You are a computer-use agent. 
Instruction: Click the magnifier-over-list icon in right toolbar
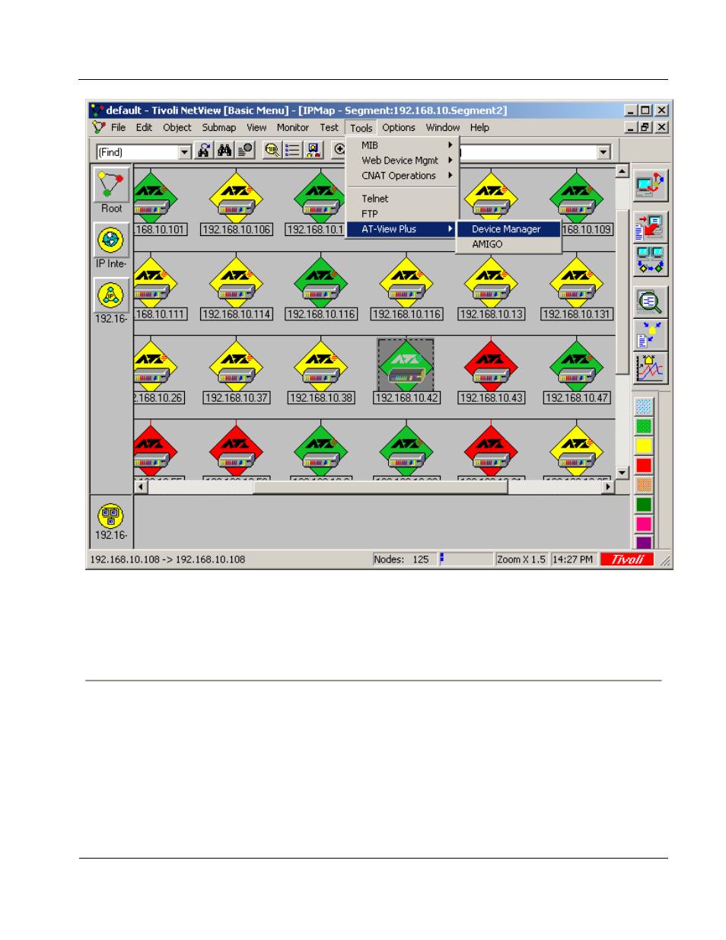(x=650, y=302)
